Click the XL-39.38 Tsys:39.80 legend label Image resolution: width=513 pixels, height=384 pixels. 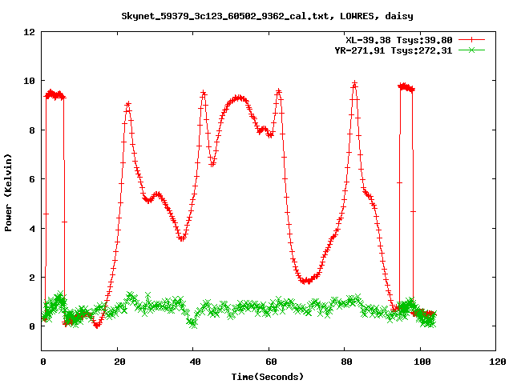[399, 40]
